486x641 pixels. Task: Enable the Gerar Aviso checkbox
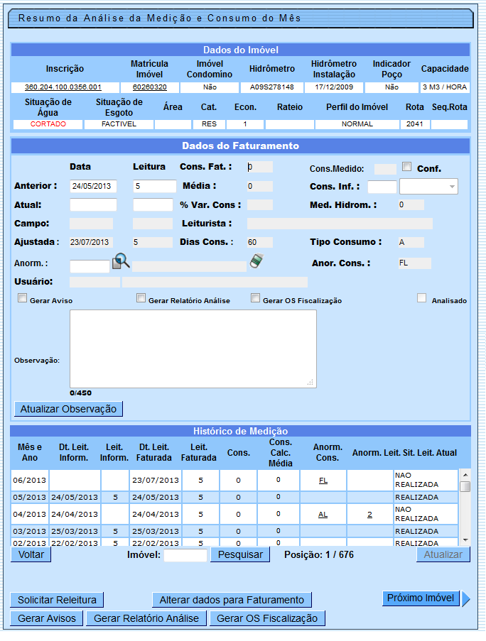click(22, 298)
